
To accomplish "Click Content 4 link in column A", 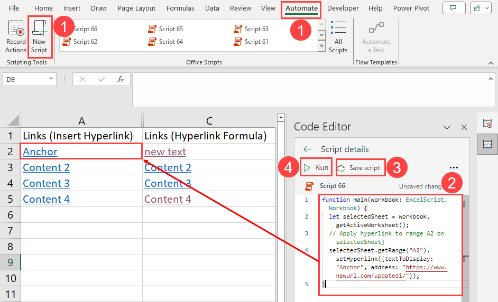I will click(46, 199).
